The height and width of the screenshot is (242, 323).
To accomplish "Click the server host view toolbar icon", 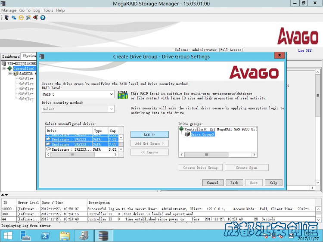I will tap(6, 18).
